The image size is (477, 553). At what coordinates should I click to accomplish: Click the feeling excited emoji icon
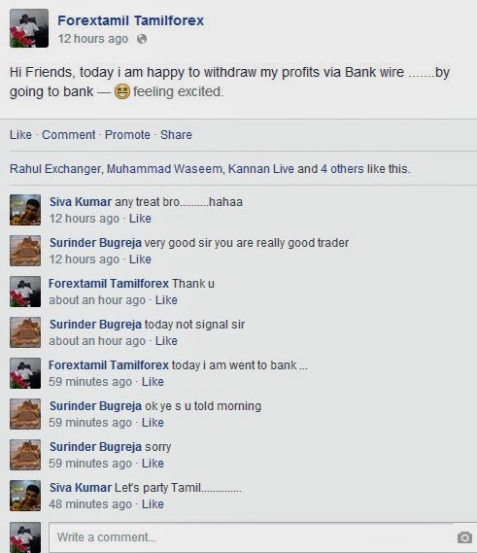[x=122, y=91]
